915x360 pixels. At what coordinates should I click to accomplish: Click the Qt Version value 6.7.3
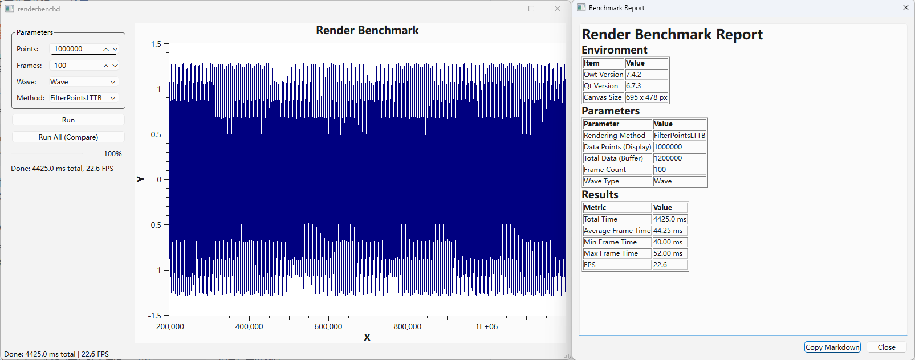pos(646,86)
